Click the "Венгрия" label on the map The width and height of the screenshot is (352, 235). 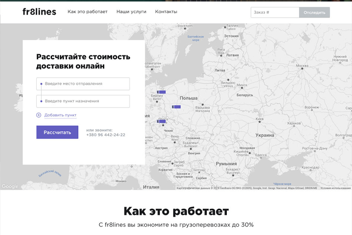click(x=194, y=153)
